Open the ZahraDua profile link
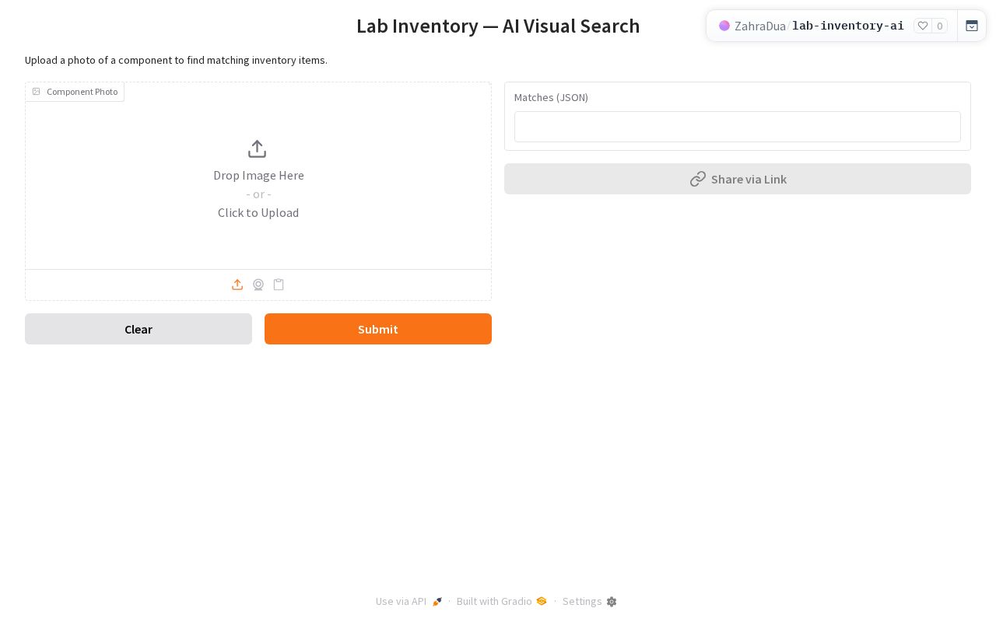This screenshot has height=622, width=996. (x=760, y=26)
